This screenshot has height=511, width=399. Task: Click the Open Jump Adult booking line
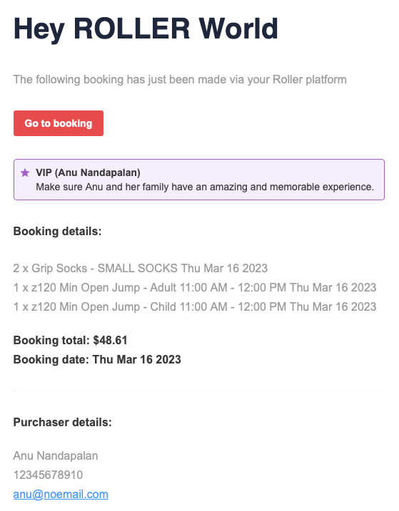click(x=195, y=287)
